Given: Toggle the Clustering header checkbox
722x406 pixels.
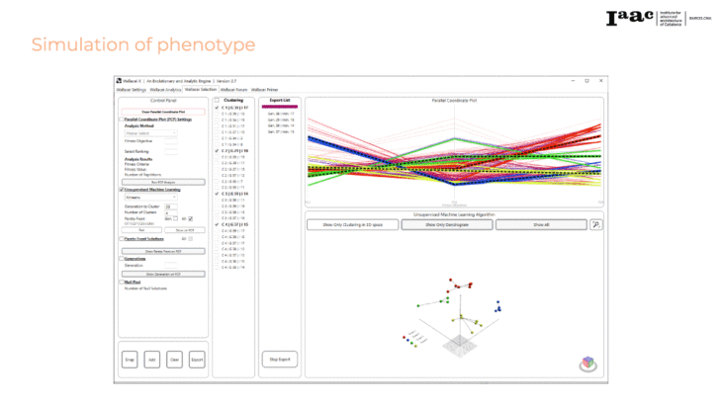Looking at the screenshot, I should 218,100.
